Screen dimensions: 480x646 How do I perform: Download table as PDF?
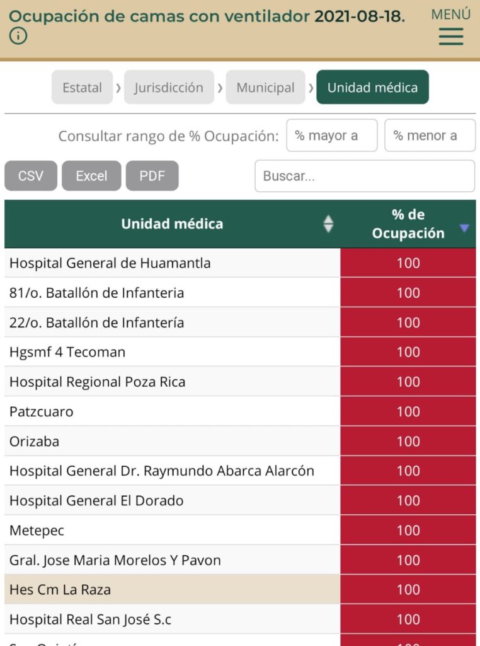point(152,176)
